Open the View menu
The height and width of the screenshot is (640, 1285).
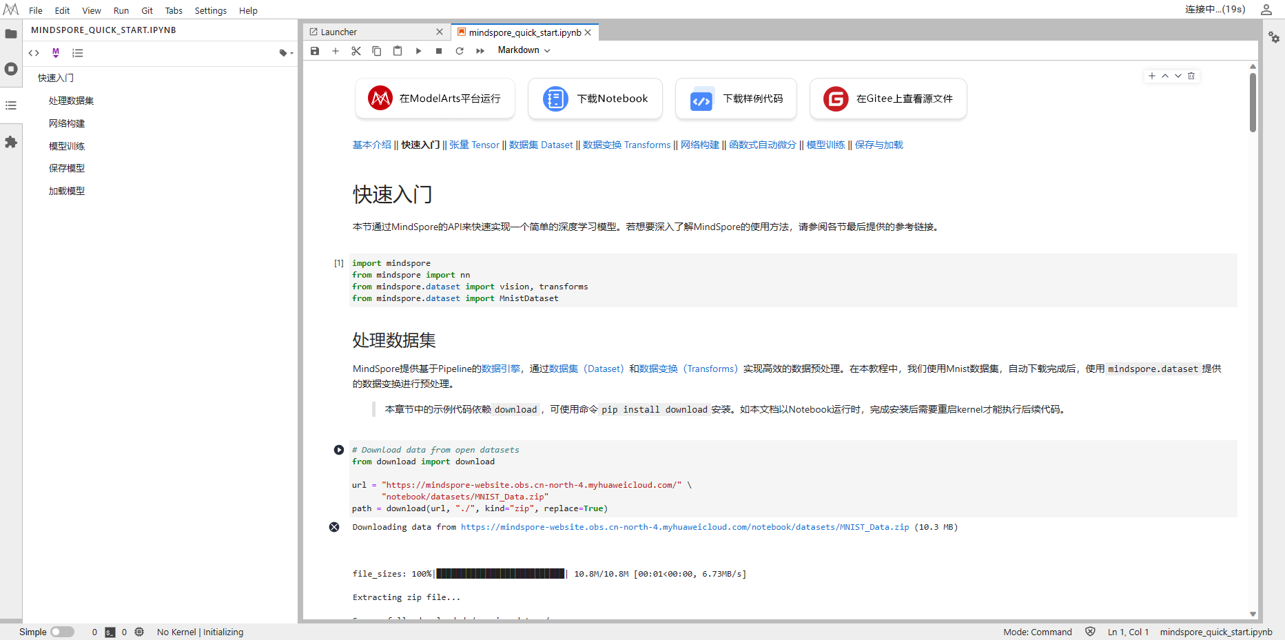[x=92, y=10]
